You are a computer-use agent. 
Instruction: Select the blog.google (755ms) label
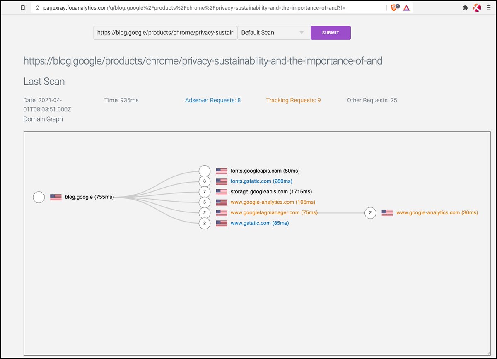89,197
